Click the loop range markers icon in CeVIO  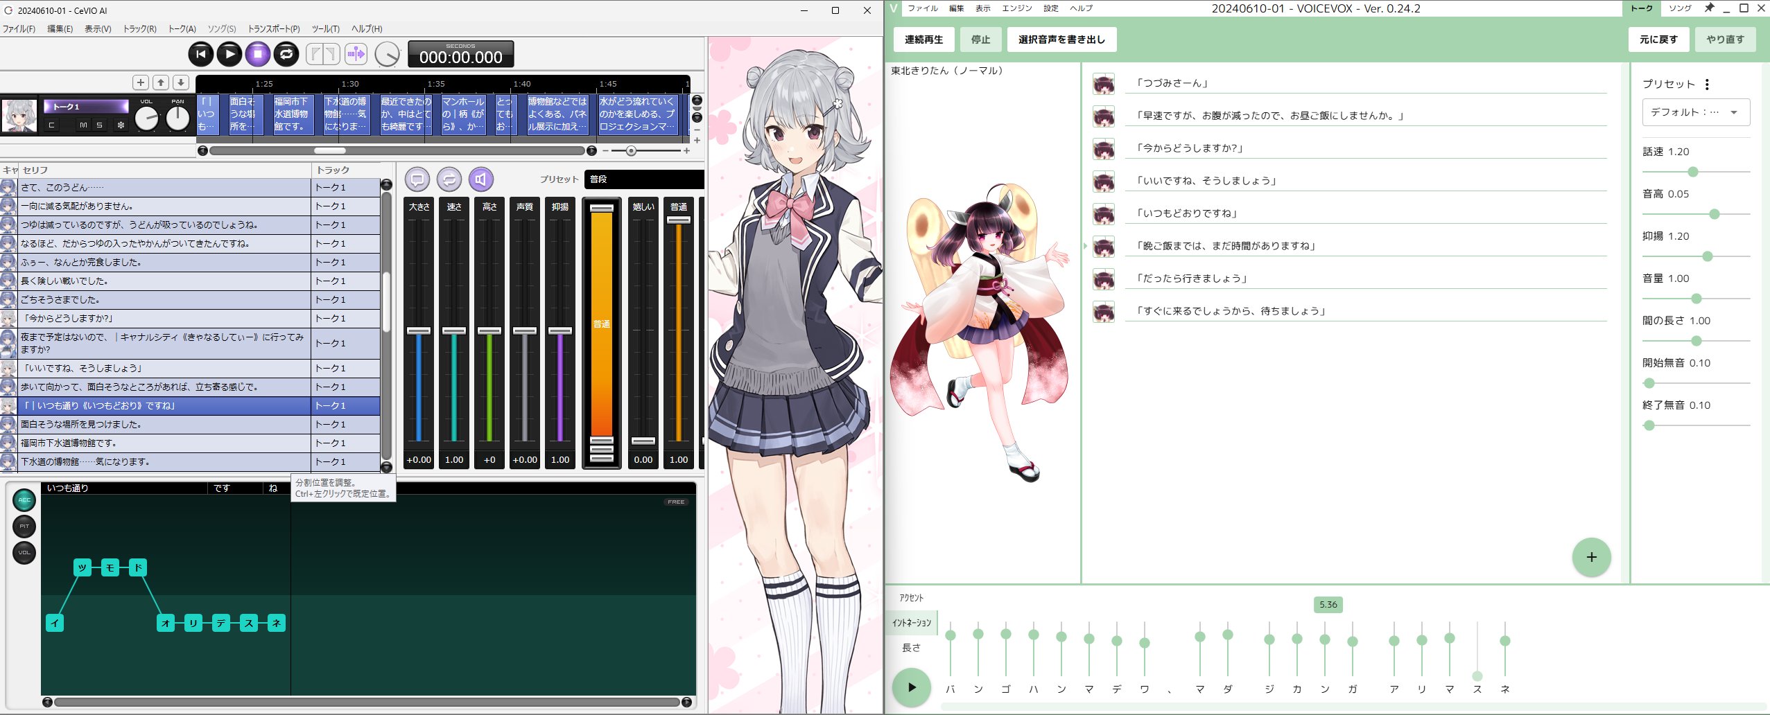coord(323,54)
